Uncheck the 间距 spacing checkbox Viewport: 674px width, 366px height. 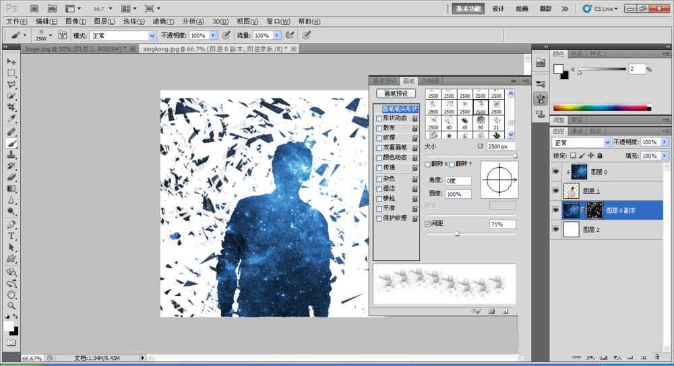point(428,224)
